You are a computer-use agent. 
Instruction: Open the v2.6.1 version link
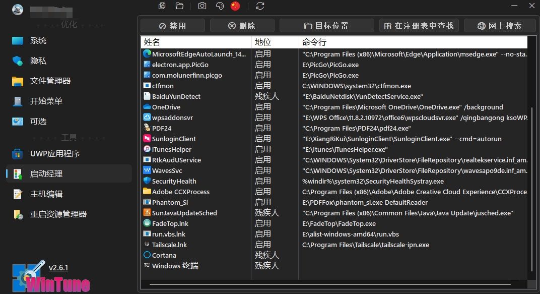point(58,267)
